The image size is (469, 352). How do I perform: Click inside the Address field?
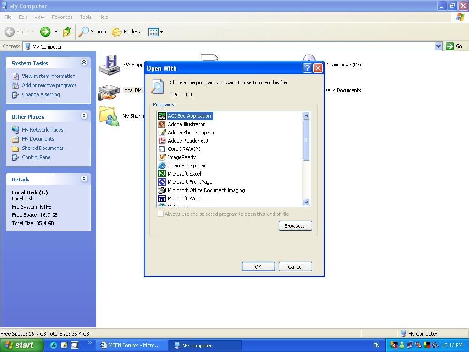click(x=229, y=46)
